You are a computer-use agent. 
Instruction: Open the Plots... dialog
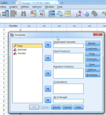(93, 54)
